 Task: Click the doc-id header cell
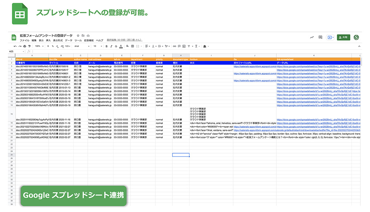(x=32, y=59)
